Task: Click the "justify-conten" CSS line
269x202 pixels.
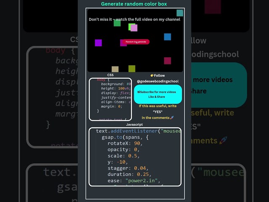Action: 116,98
